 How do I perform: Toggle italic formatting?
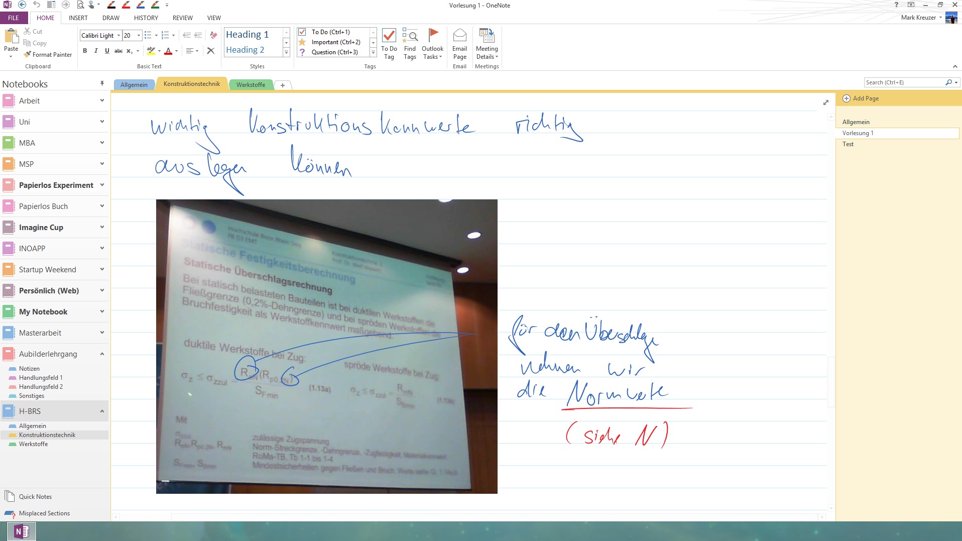tap(96, 51)
